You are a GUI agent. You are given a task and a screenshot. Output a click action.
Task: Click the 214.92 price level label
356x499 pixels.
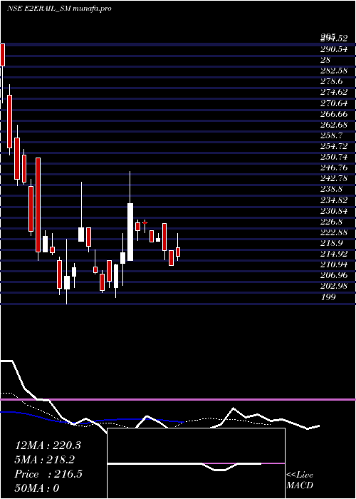pyautogui.click(x=334, y=254)
